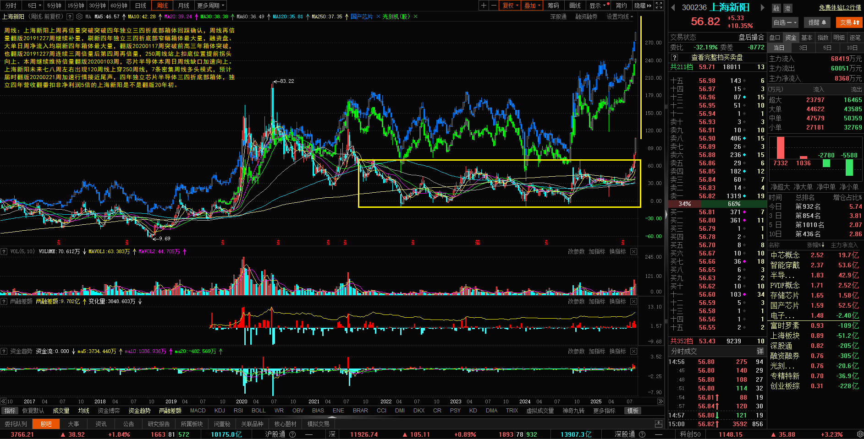The image size is (864, 439).
Task: Open the 研究报告 bottom tab
Action: (x=159, y=424)
